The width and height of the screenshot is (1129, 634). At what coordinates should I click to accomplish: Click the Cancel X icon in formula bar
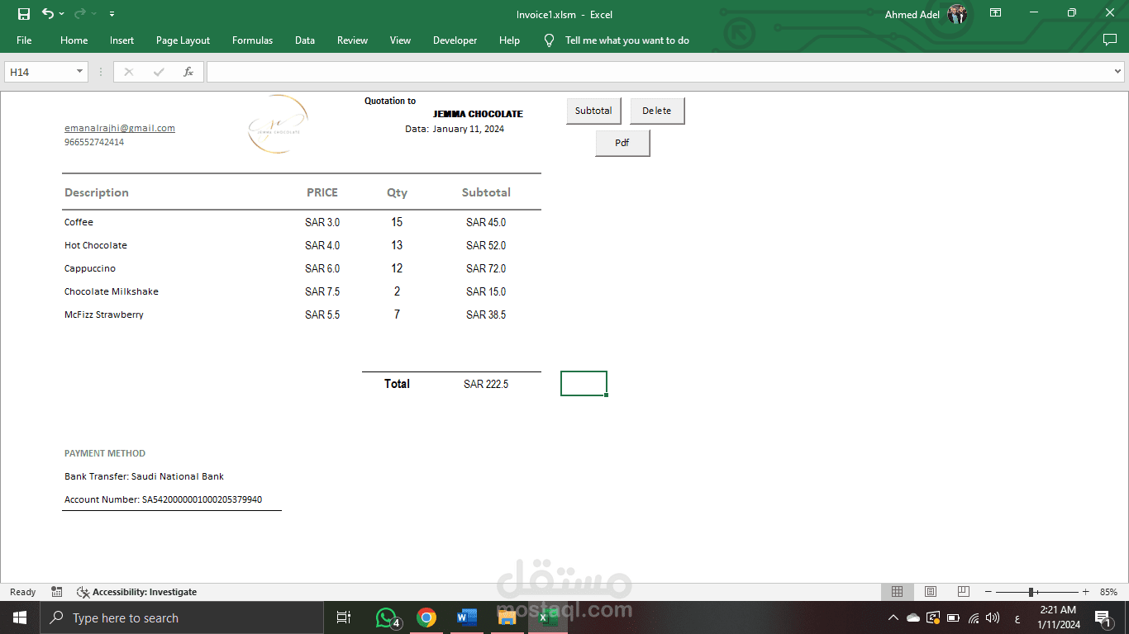(128, 72)
